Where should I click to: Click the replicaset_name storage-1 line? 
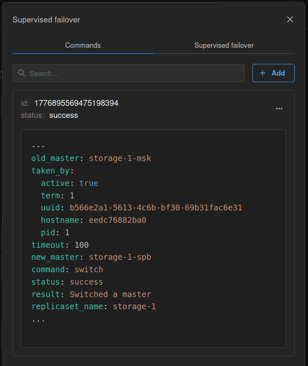pos(94,307)
